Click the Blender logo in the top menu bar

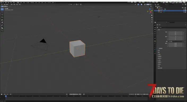point(1,2)
